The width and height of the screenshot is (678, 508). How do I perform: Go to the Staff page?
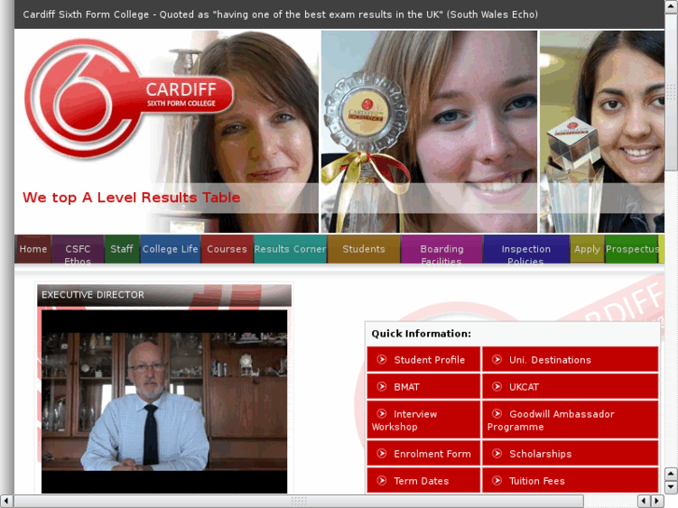tap(121, 249)
